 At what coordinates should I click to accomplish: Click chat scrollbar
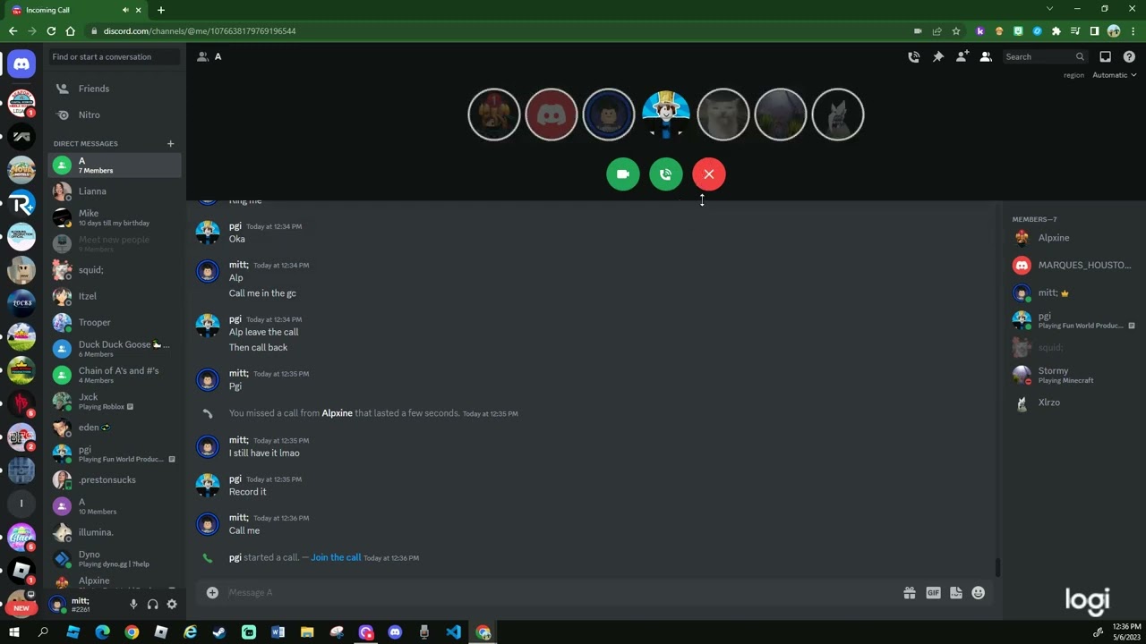pyautogui.click(x=997, y=567)
